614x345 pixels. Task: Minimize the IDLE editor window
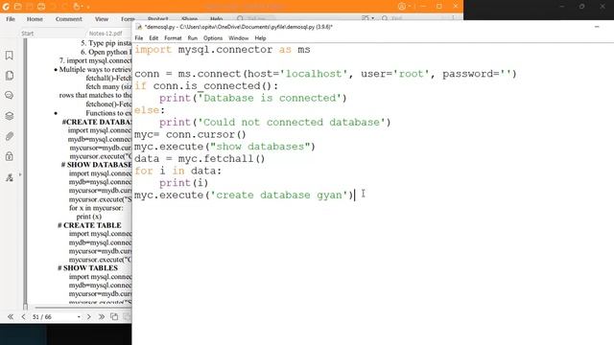[597, 27]
